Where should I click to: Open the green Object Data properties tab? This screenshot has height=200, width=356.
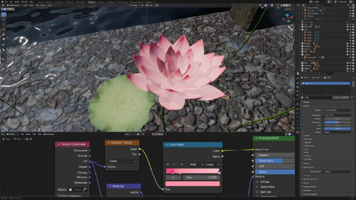pyautogui.click(x=298, y=128)
